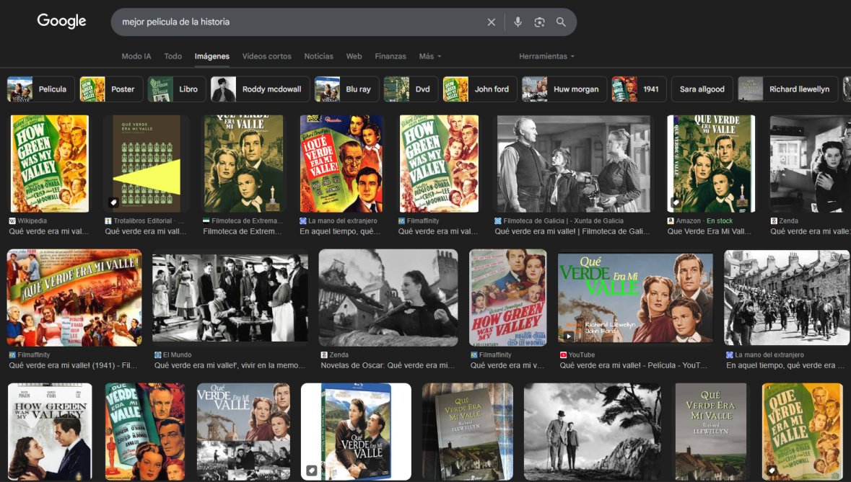Viewport: 851px width, 482px height.
Task: Click 'Amazon · En stock' source label
Action: point(704,221)
